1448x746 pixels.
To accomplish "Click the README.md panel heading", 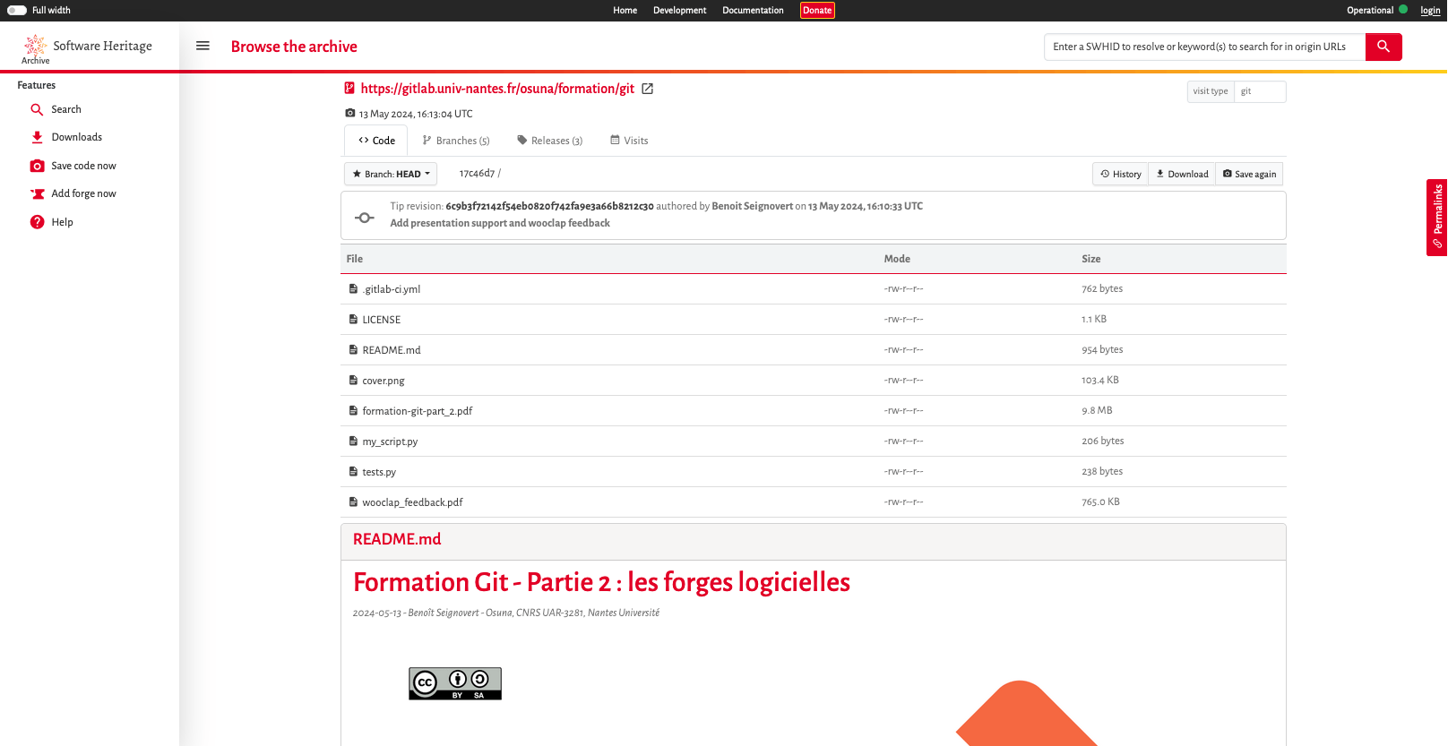I will [x=397, y=539].
